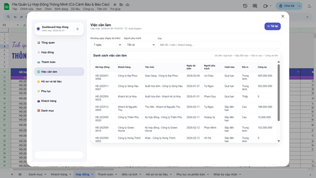This screenshot has height=178, width=316.
Task: Expand the 7 ngày date range dropdown
Action: [106, 45]
